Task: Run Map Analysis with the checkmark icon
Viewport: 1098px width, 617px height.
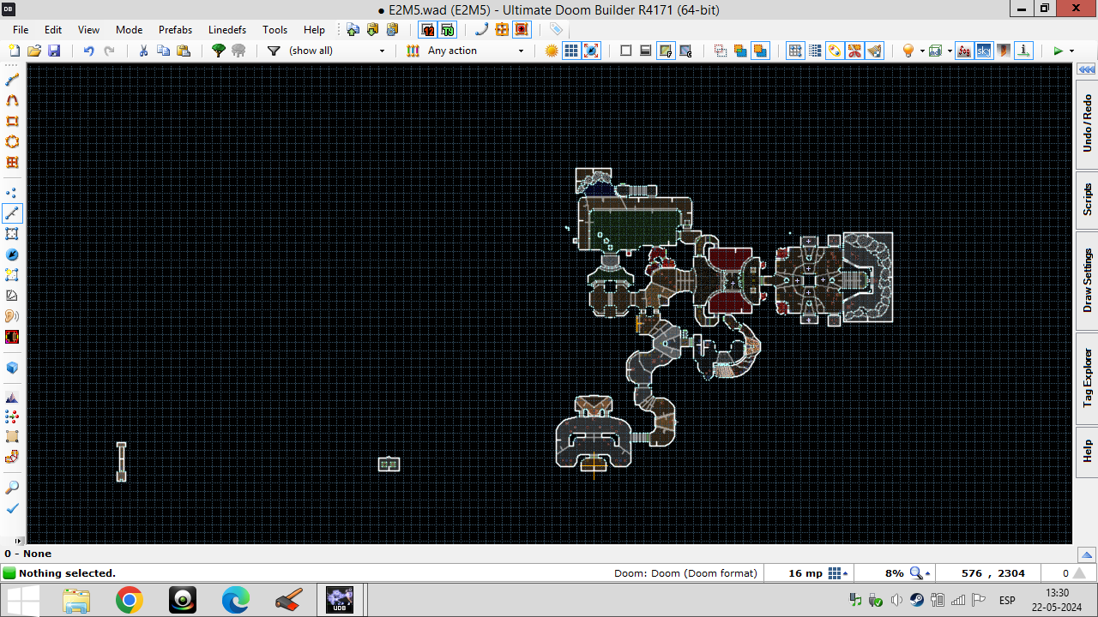Action: coord(12,508)
